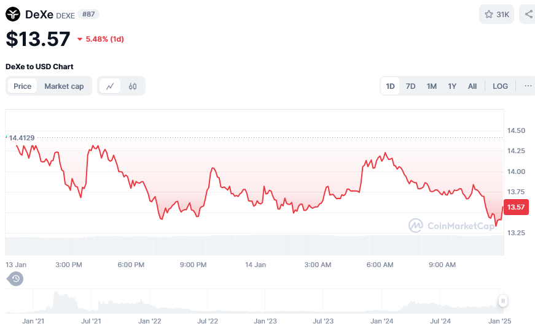Choose the 7D time range
This screenshot has width=535, height=329.
click(x=410, y=86)
